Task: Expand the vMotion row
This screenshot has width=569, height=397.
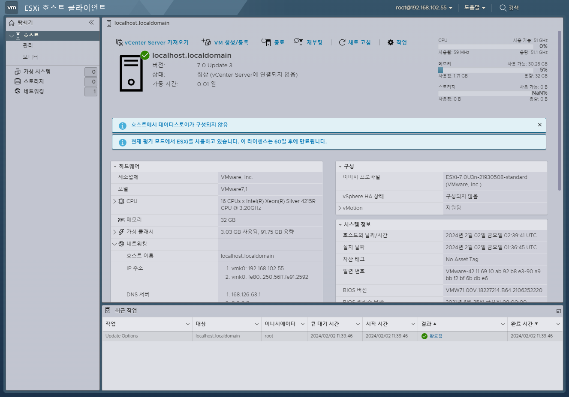Action: (x=340, y=208)
